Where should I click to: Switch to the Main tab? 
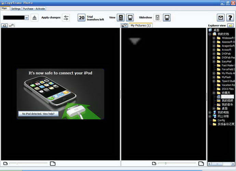4,9
